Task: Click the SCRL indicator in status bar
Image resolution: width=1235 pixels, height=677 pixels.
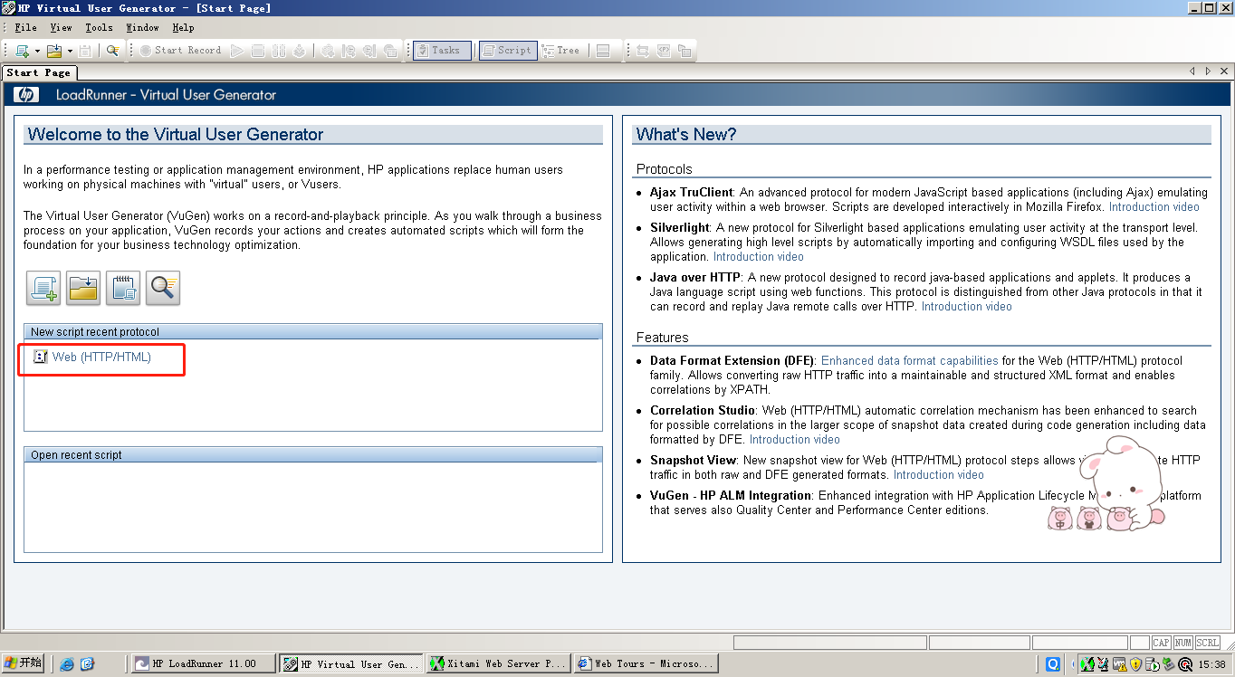Action: [x=1208, y=643]
